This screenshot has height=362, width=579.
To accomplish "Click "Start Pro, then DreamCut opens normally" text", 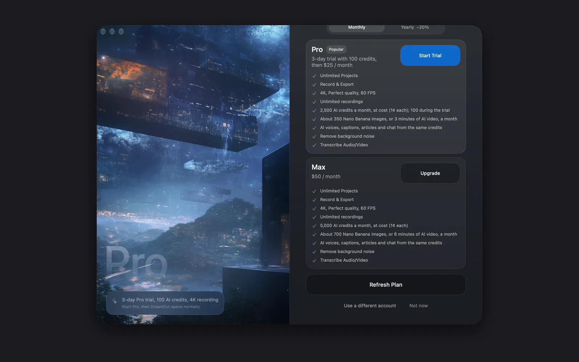I will (161, 307).
